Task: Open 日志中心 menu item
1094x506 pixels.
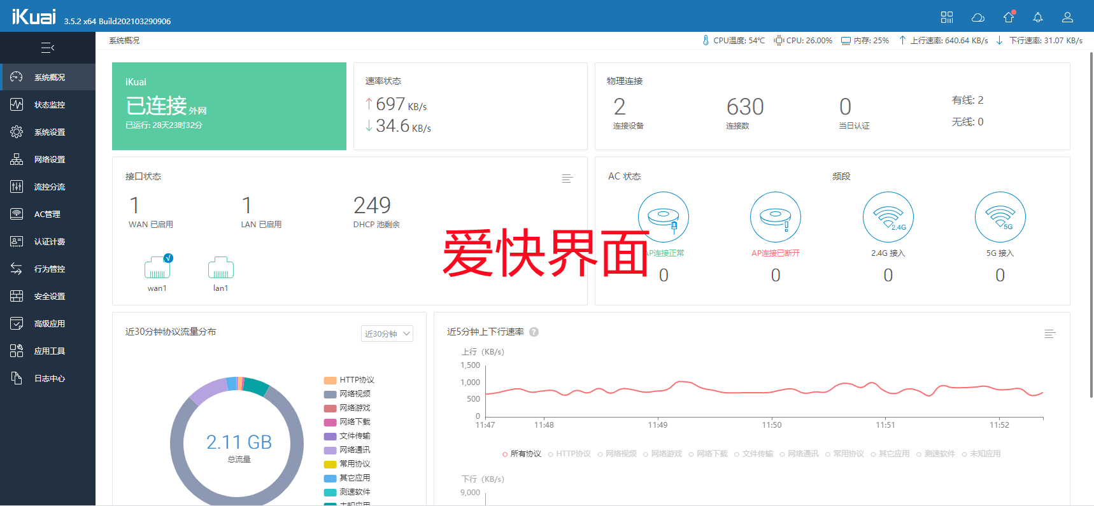Action: click(x=48, y=378)
